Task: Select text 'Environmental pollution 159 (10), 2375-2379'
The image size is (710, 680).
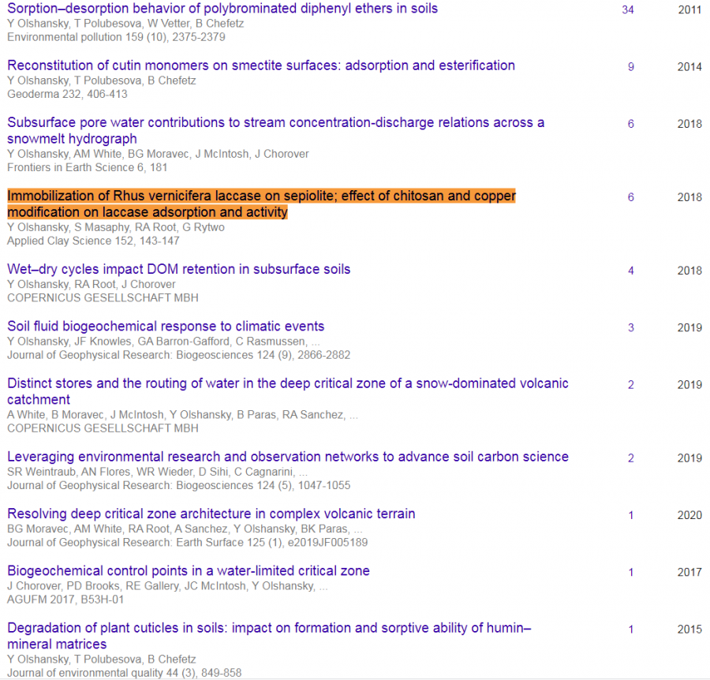Action: 116,37
